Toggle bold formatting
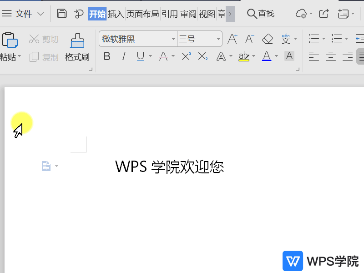The image size is (364, 273). [x=107, y=56]
